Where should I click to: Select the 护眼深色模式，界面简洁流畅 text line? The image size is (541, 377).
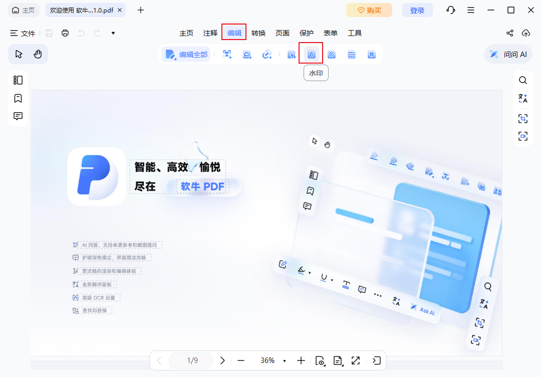(114, 258)
